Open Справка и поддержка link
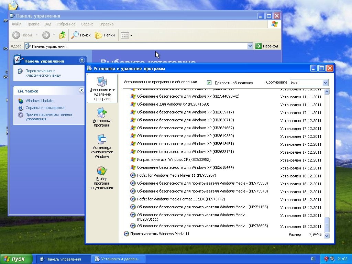 [x=45, y=108]
